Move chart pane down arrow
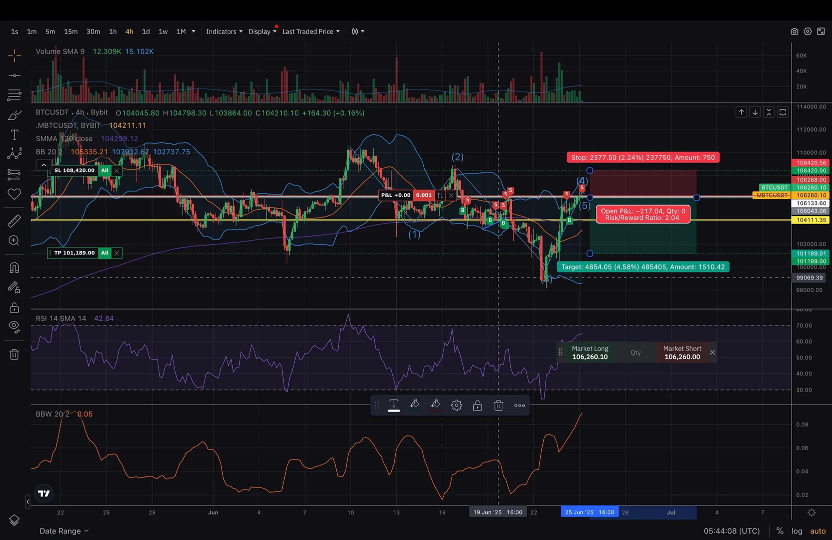 (755, 112)
